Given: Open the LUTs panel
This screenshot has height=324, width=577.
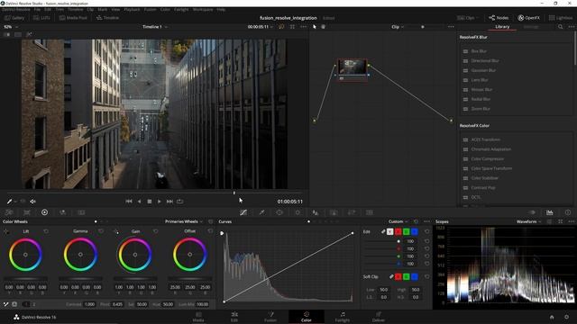Looking at the screenshot, I should point(42,18).
